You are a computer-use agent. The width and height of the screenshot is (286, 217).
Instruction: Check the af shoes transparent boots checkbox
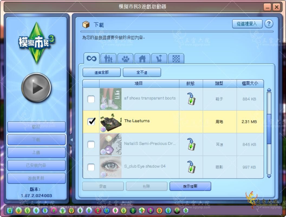coord(91,99)
